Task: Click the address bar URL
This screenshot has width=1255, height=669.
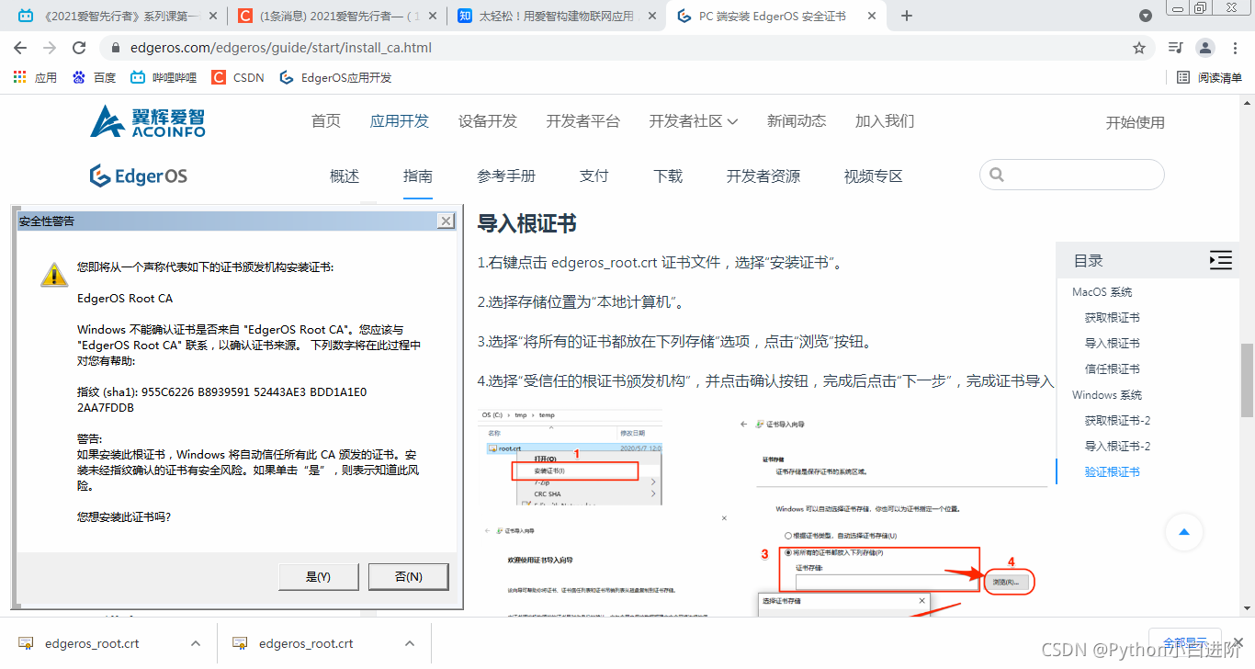Action: tap(281, 48)
